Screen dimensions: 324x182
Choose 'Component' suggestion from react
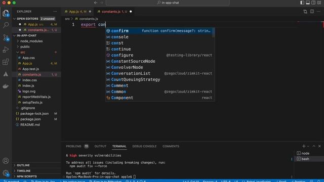pyautogui.click(x=159, y=98)
